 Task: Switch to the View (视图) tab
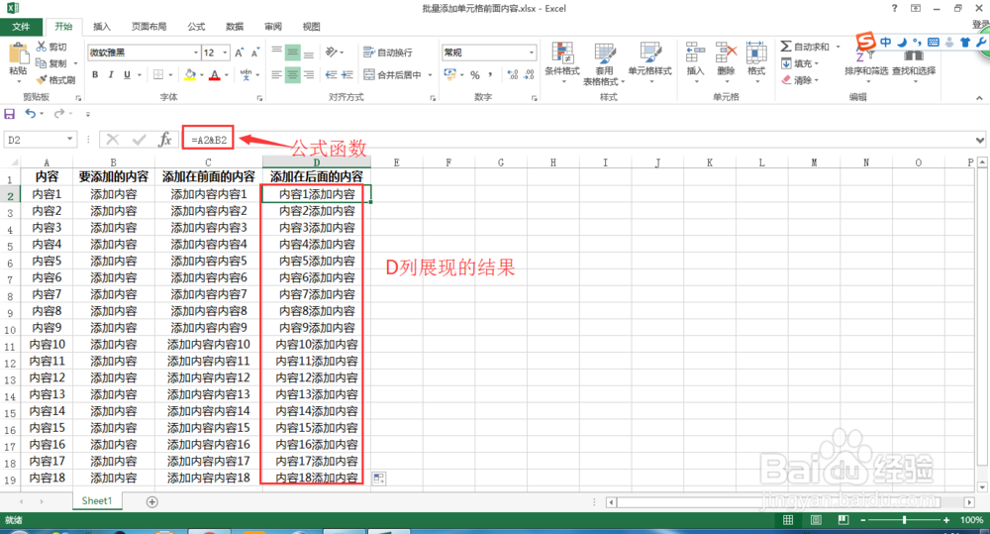pyautogui.click(x=311, y=27)
